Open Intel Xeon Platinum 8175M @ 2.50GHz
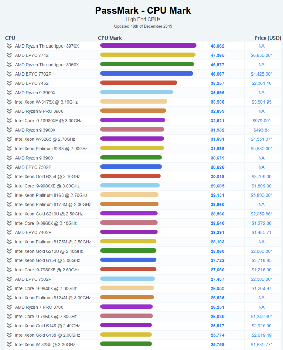Image resolution: width=283 pixels, height=350 pixels. tap(53, 242)
